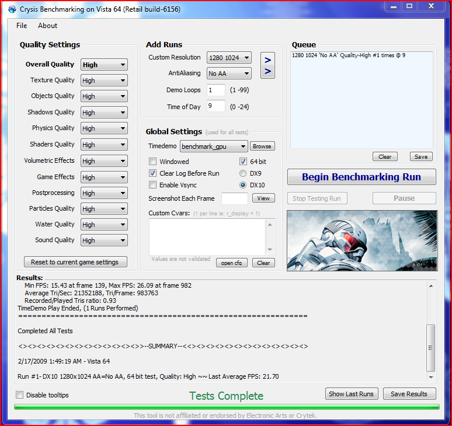Click the green progress bar
452x426 pixels.
click(227, 407)
